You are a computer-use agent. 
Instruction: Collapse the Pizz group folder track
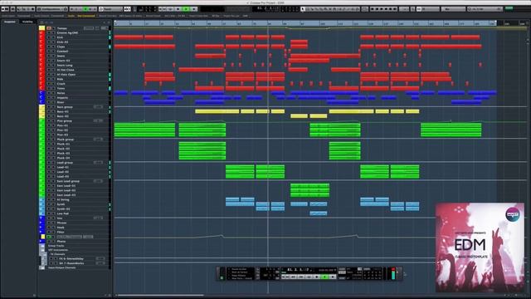[x=42, y=120]
